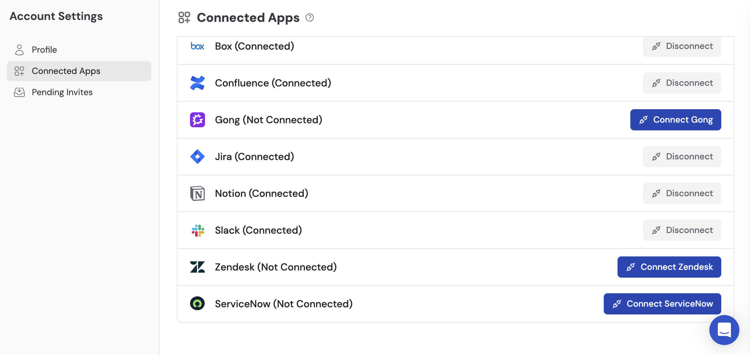
Task: Open Pending Invites section
Action: click(x=62, y=92)
